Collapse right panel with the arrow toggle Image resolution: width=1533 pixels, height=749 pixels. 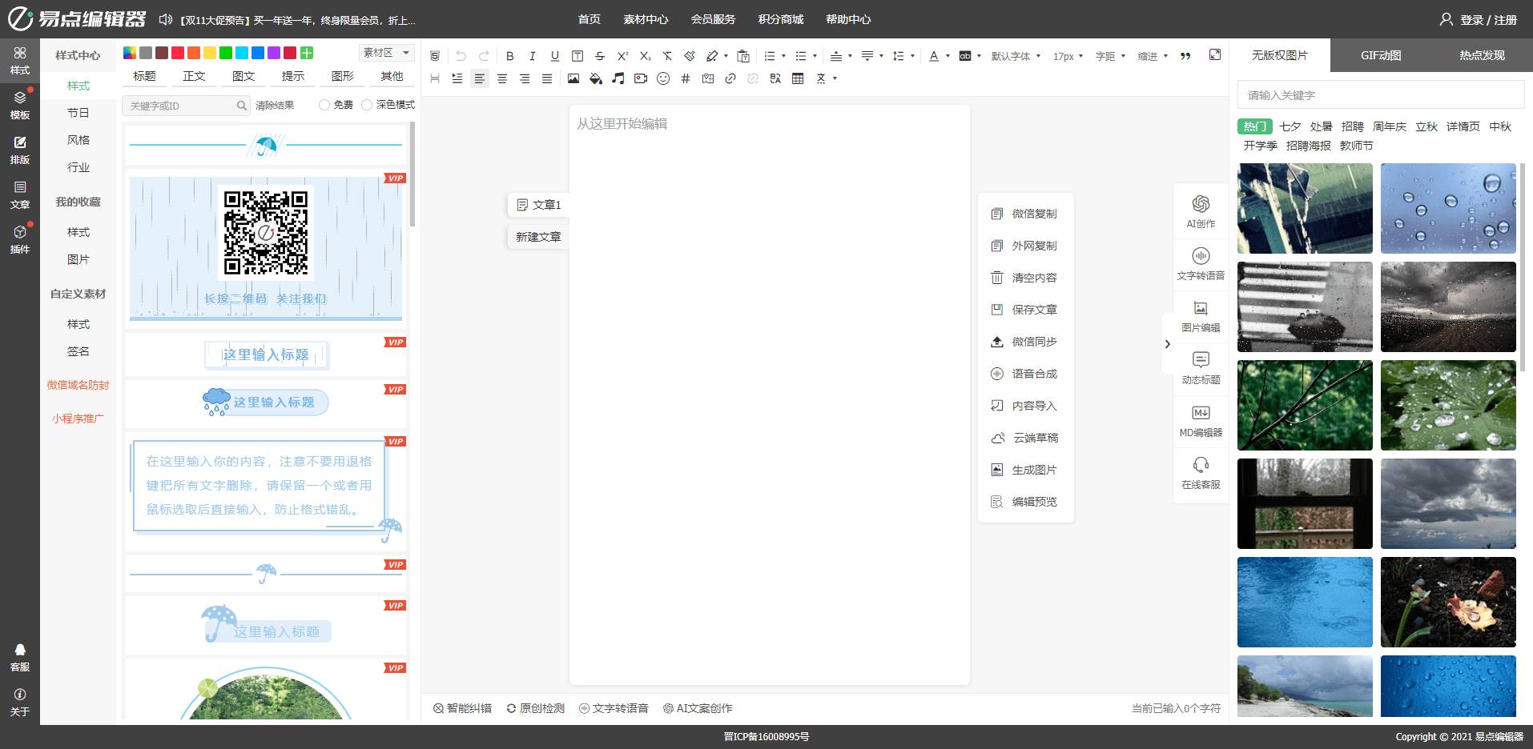pyautogui.click(x=1167, y=344)
